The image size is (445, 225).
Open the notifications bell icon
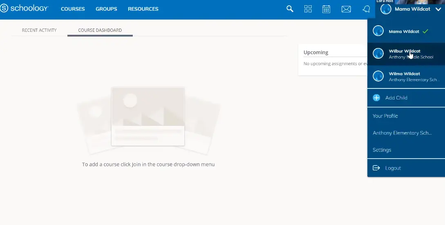pyautogui.click(x=366, y=9)
